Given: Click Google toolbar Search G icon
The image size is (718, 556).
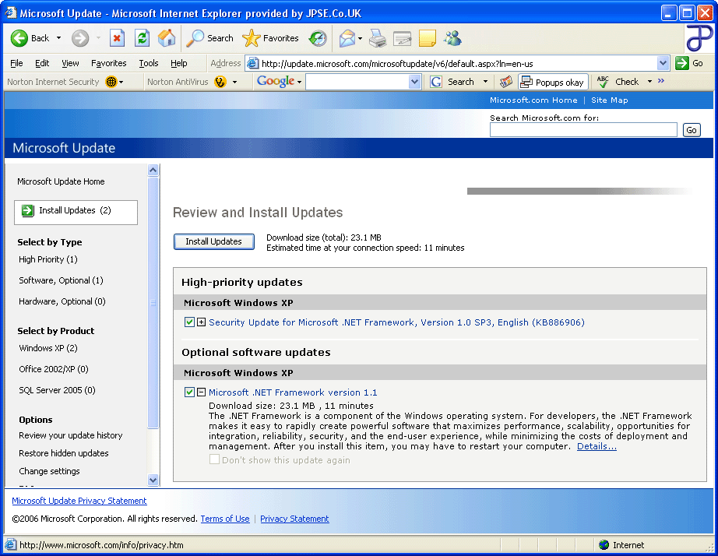Looking at the screenshot, I should tap(436, 82).
